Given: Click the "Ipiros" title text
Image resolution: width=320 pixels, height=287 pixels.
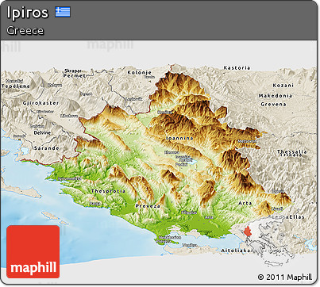Looking at the screenshot, I should click(x=28, y=13).
